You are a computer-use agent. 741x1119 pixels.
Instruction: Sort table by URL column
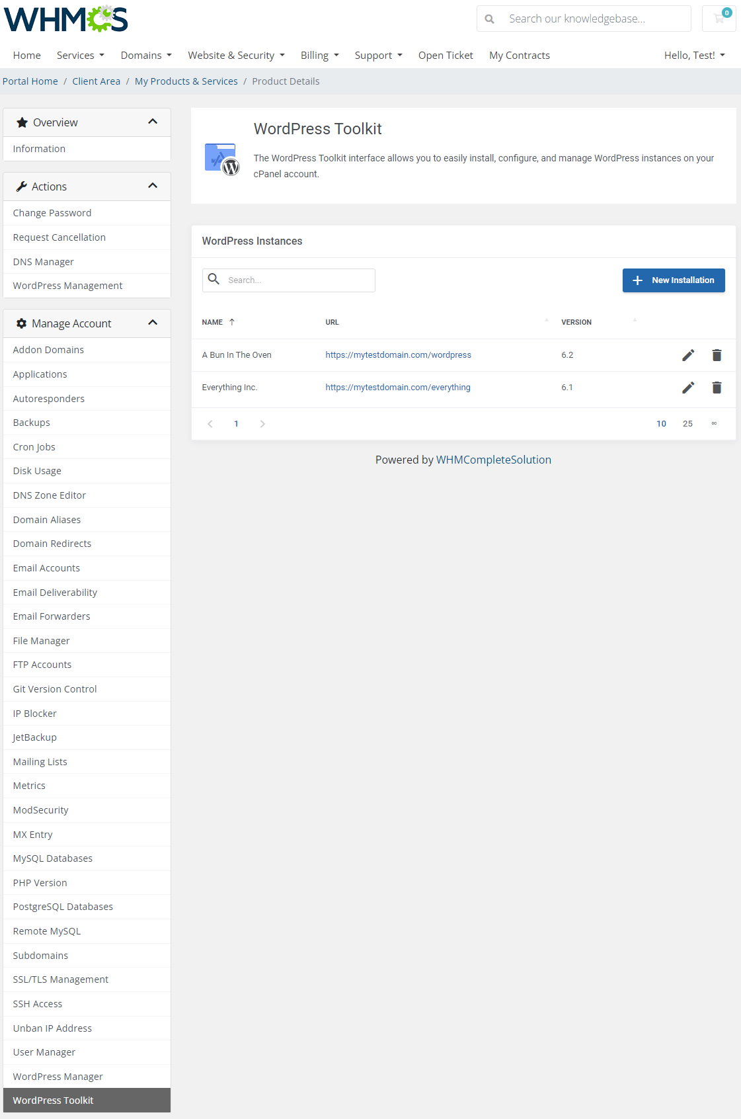click(332, 322)
